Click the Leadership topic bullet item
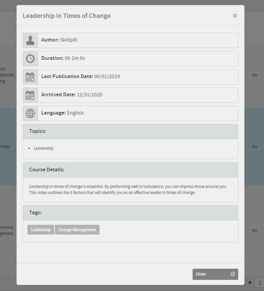The height and width of the screenshot is (291, 264). [44, 148]
